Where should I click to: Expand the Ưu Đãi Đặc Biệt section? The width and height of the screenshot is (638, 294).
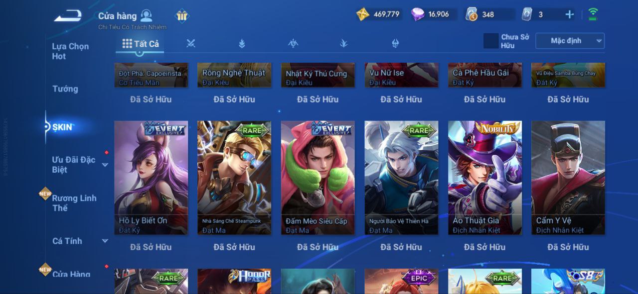coord(105,165)
